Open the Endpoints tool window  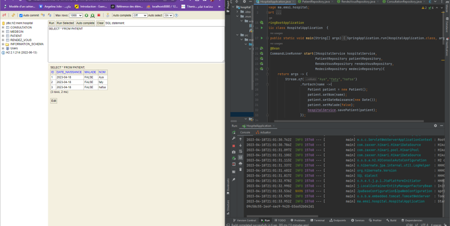338,220
